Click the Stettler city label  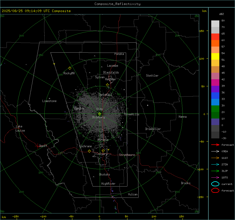pyautogui.click(x=152, y=76)
